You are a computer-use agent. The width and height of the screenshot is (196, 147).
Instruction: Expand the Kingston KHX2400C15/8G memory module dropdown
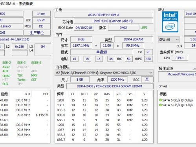point(104,73)
